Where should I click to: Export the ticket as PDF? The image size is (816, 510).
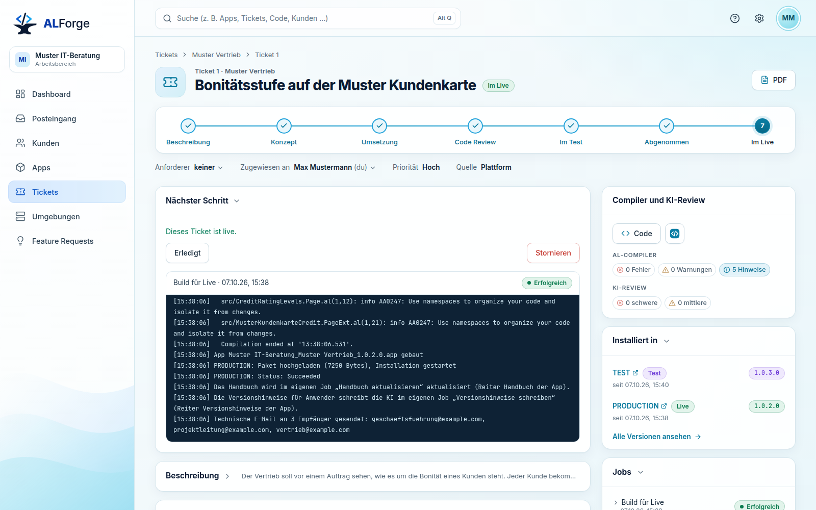pyautogui.click(x=774, y=80)
